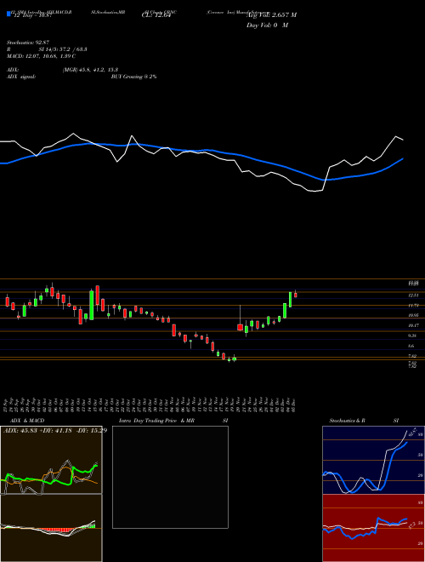Click the ADX indicator chart thumbnail

pos(51,460)
